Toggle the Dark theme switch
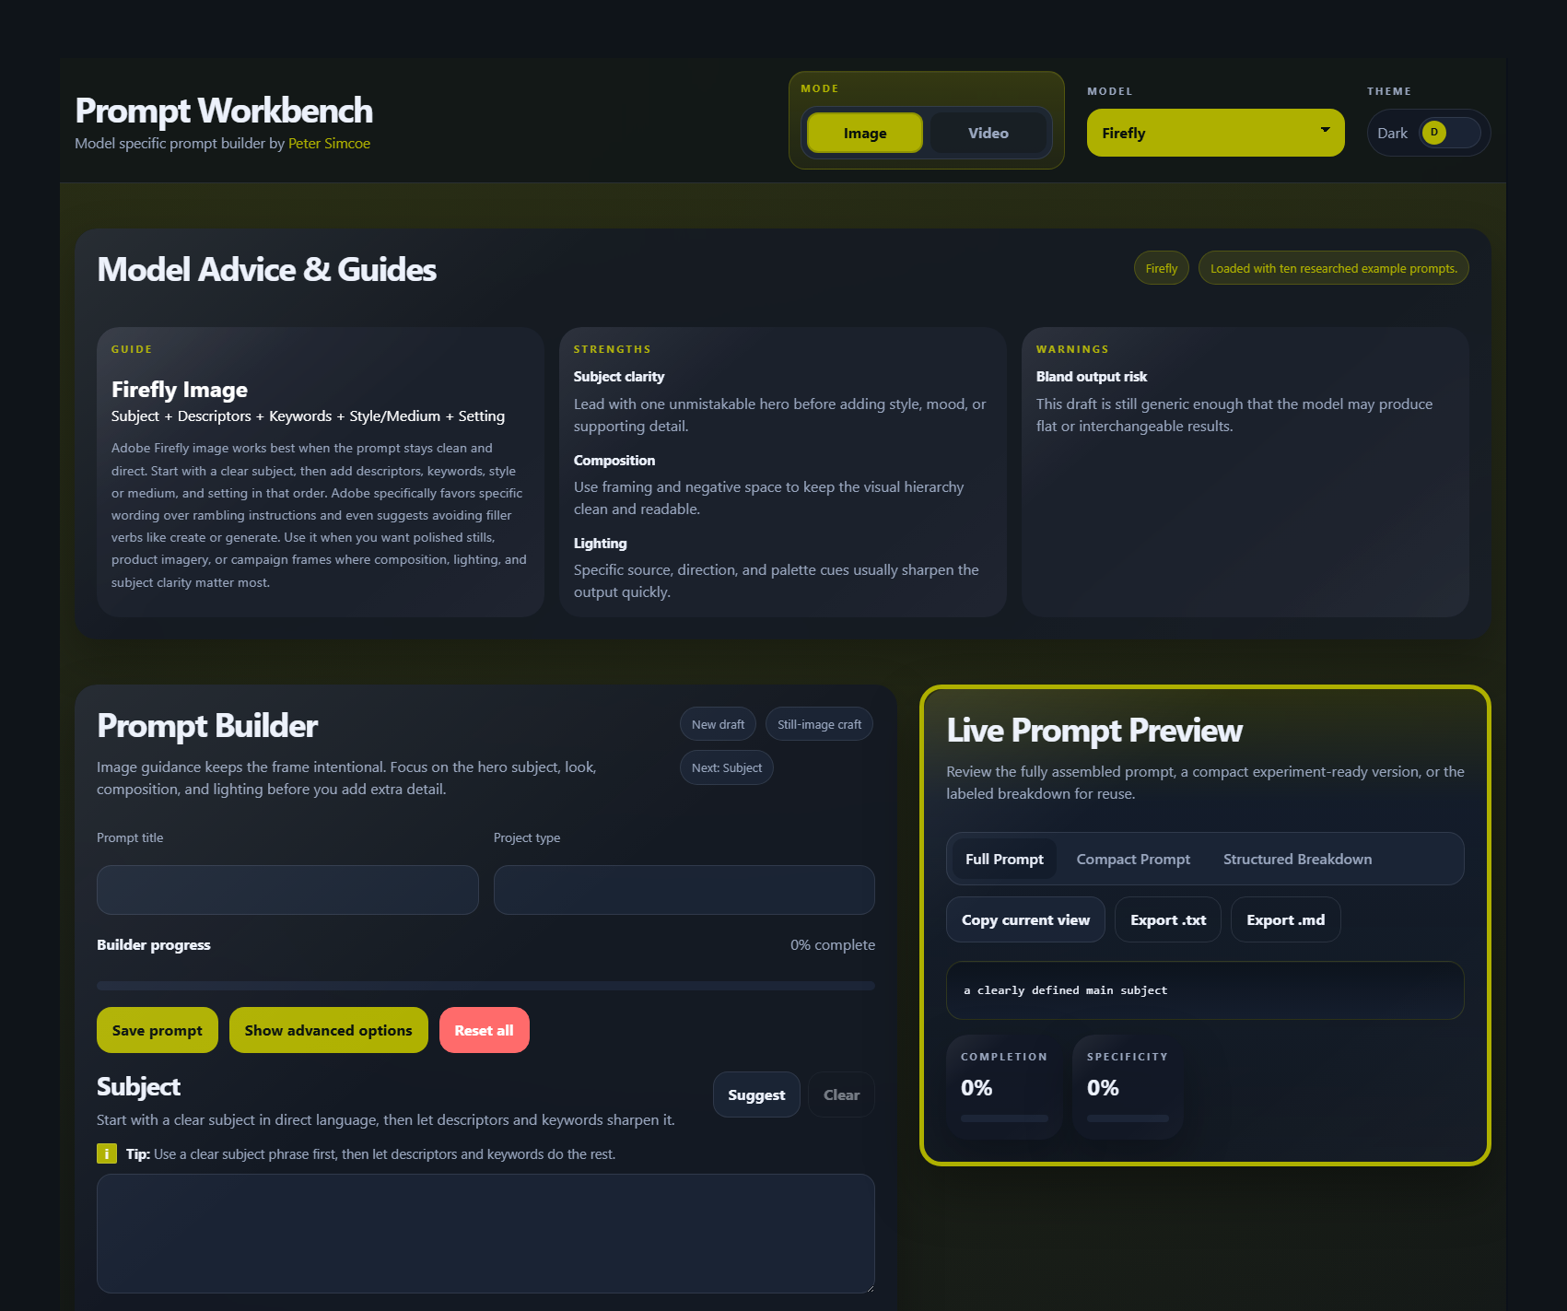 1449,133
